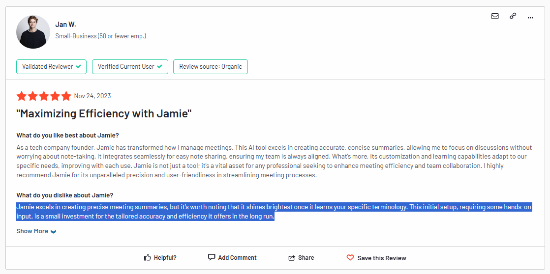Click the speech bubble comment icon
Image resolution: width=550 pixels, height=274 pixels.
[x=212, y=257]
